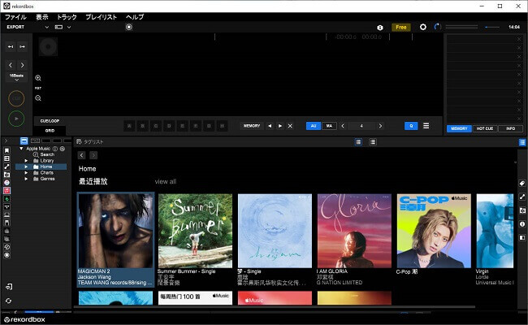Screen dimensions: 528x325
Task: Jump to previous track button
Action: pyautogui.click(x=11, y=46)
